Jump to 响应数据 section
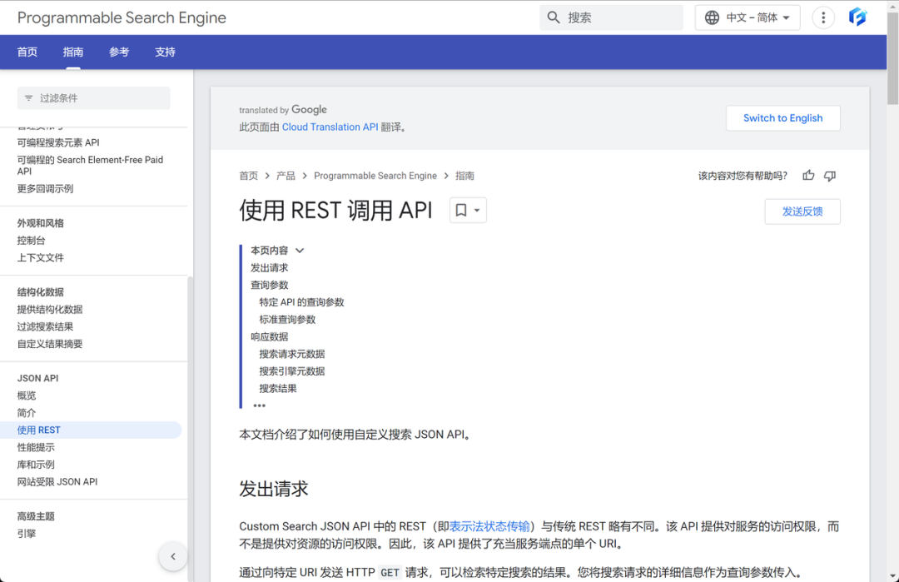This screenshot has height=582, width=899. pos(269,336)
